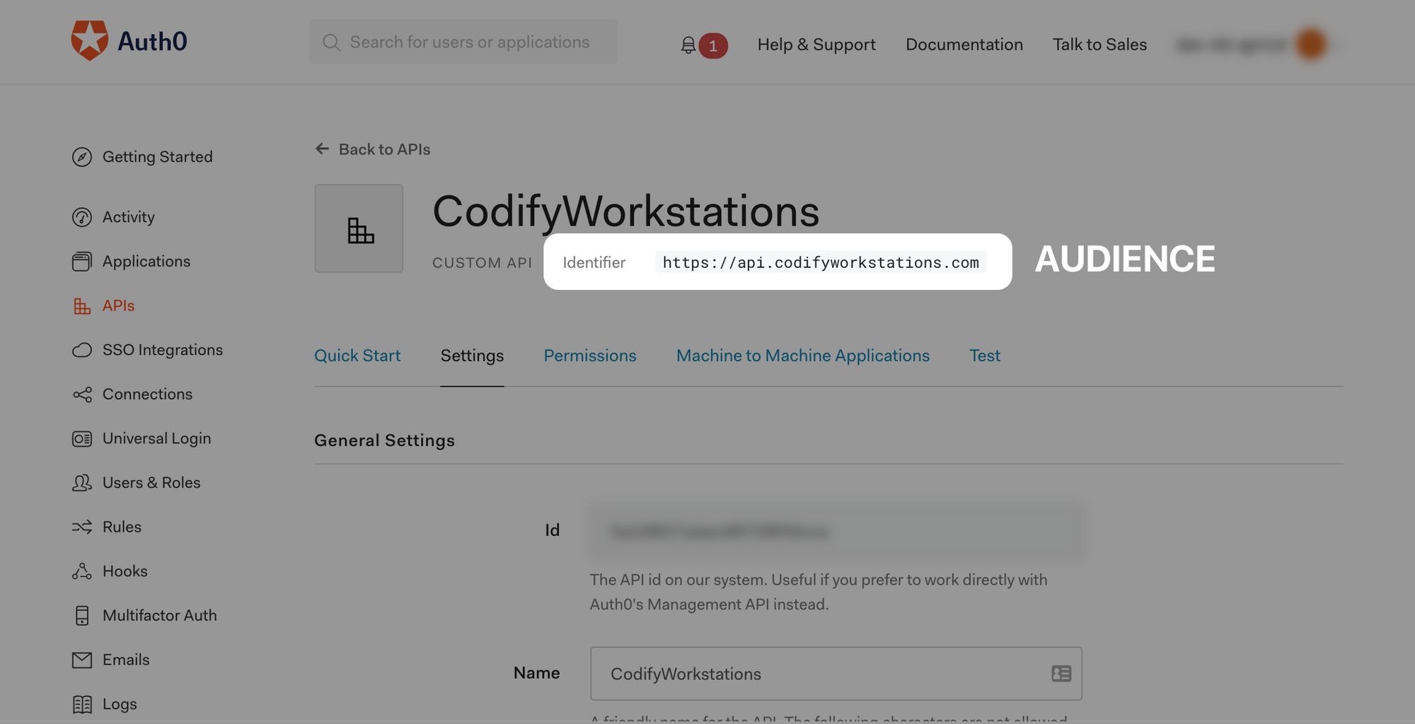Open the Hooks sidebar icon
The height and width of the screenshot is (724, 1415).
[81, 571]
